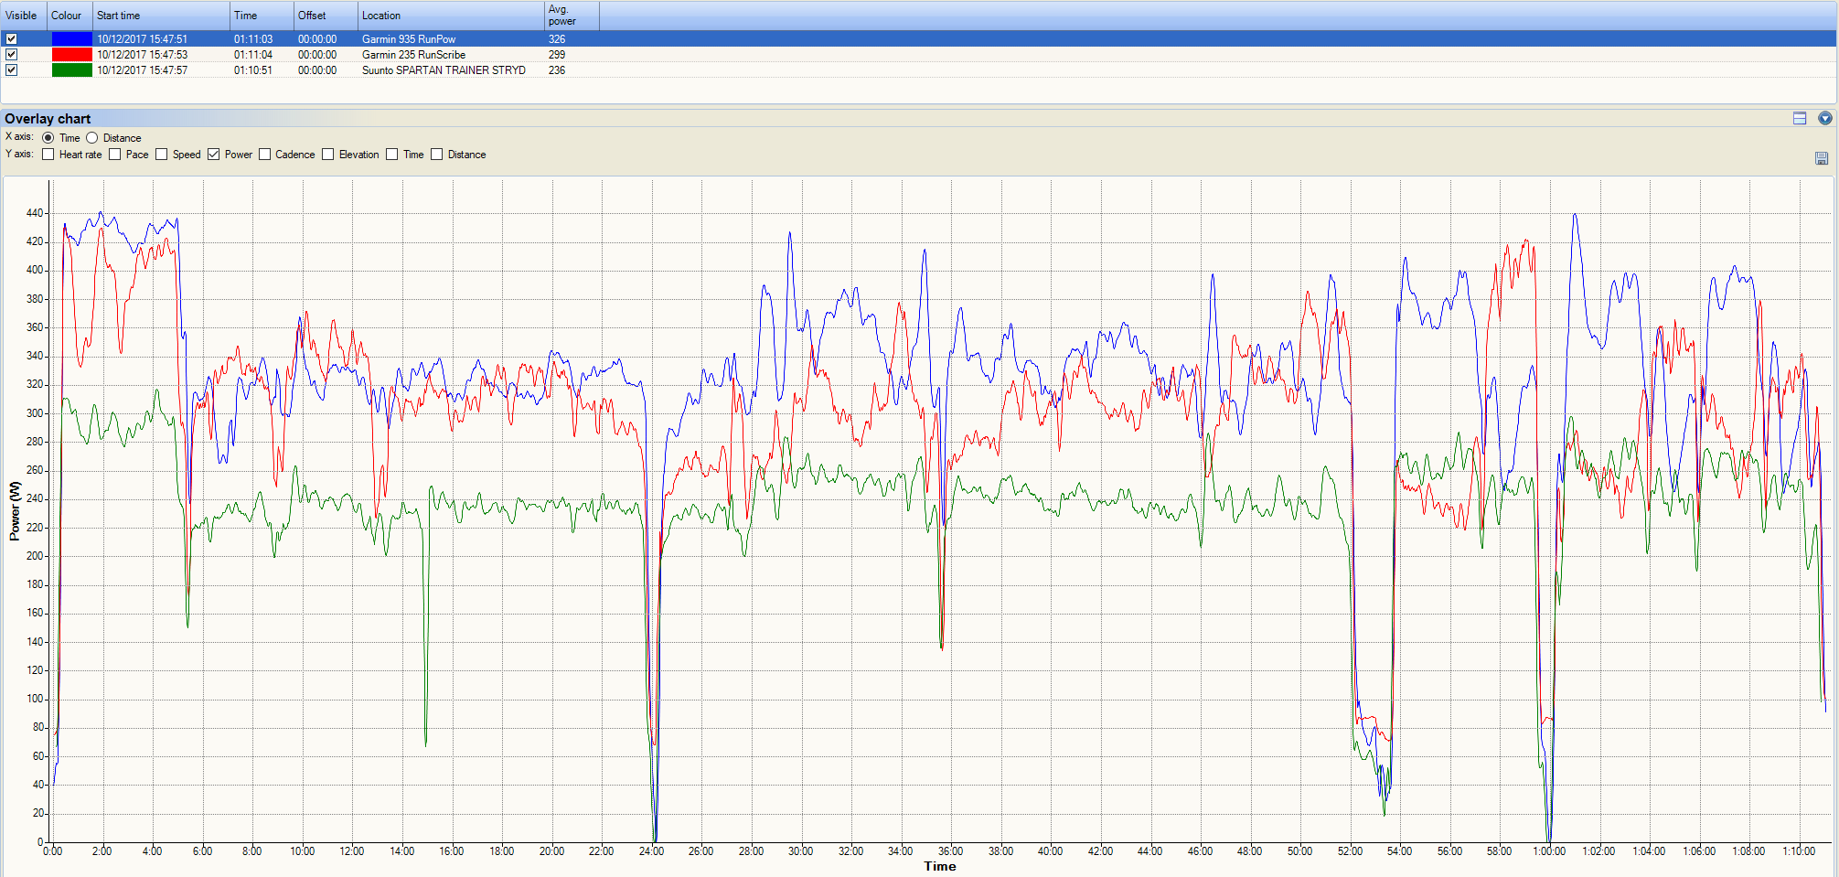
Task: Sort by the Location column header
Action: click(x=451, y=16)
